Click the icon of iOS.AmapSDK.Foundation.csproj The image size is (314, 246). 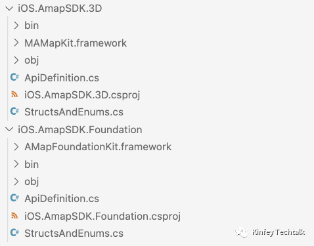click(14, 216)
